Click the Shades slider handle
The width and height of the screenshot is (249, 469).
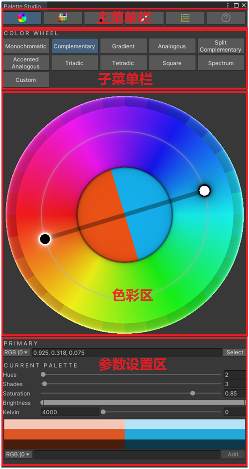click(45, 384)
